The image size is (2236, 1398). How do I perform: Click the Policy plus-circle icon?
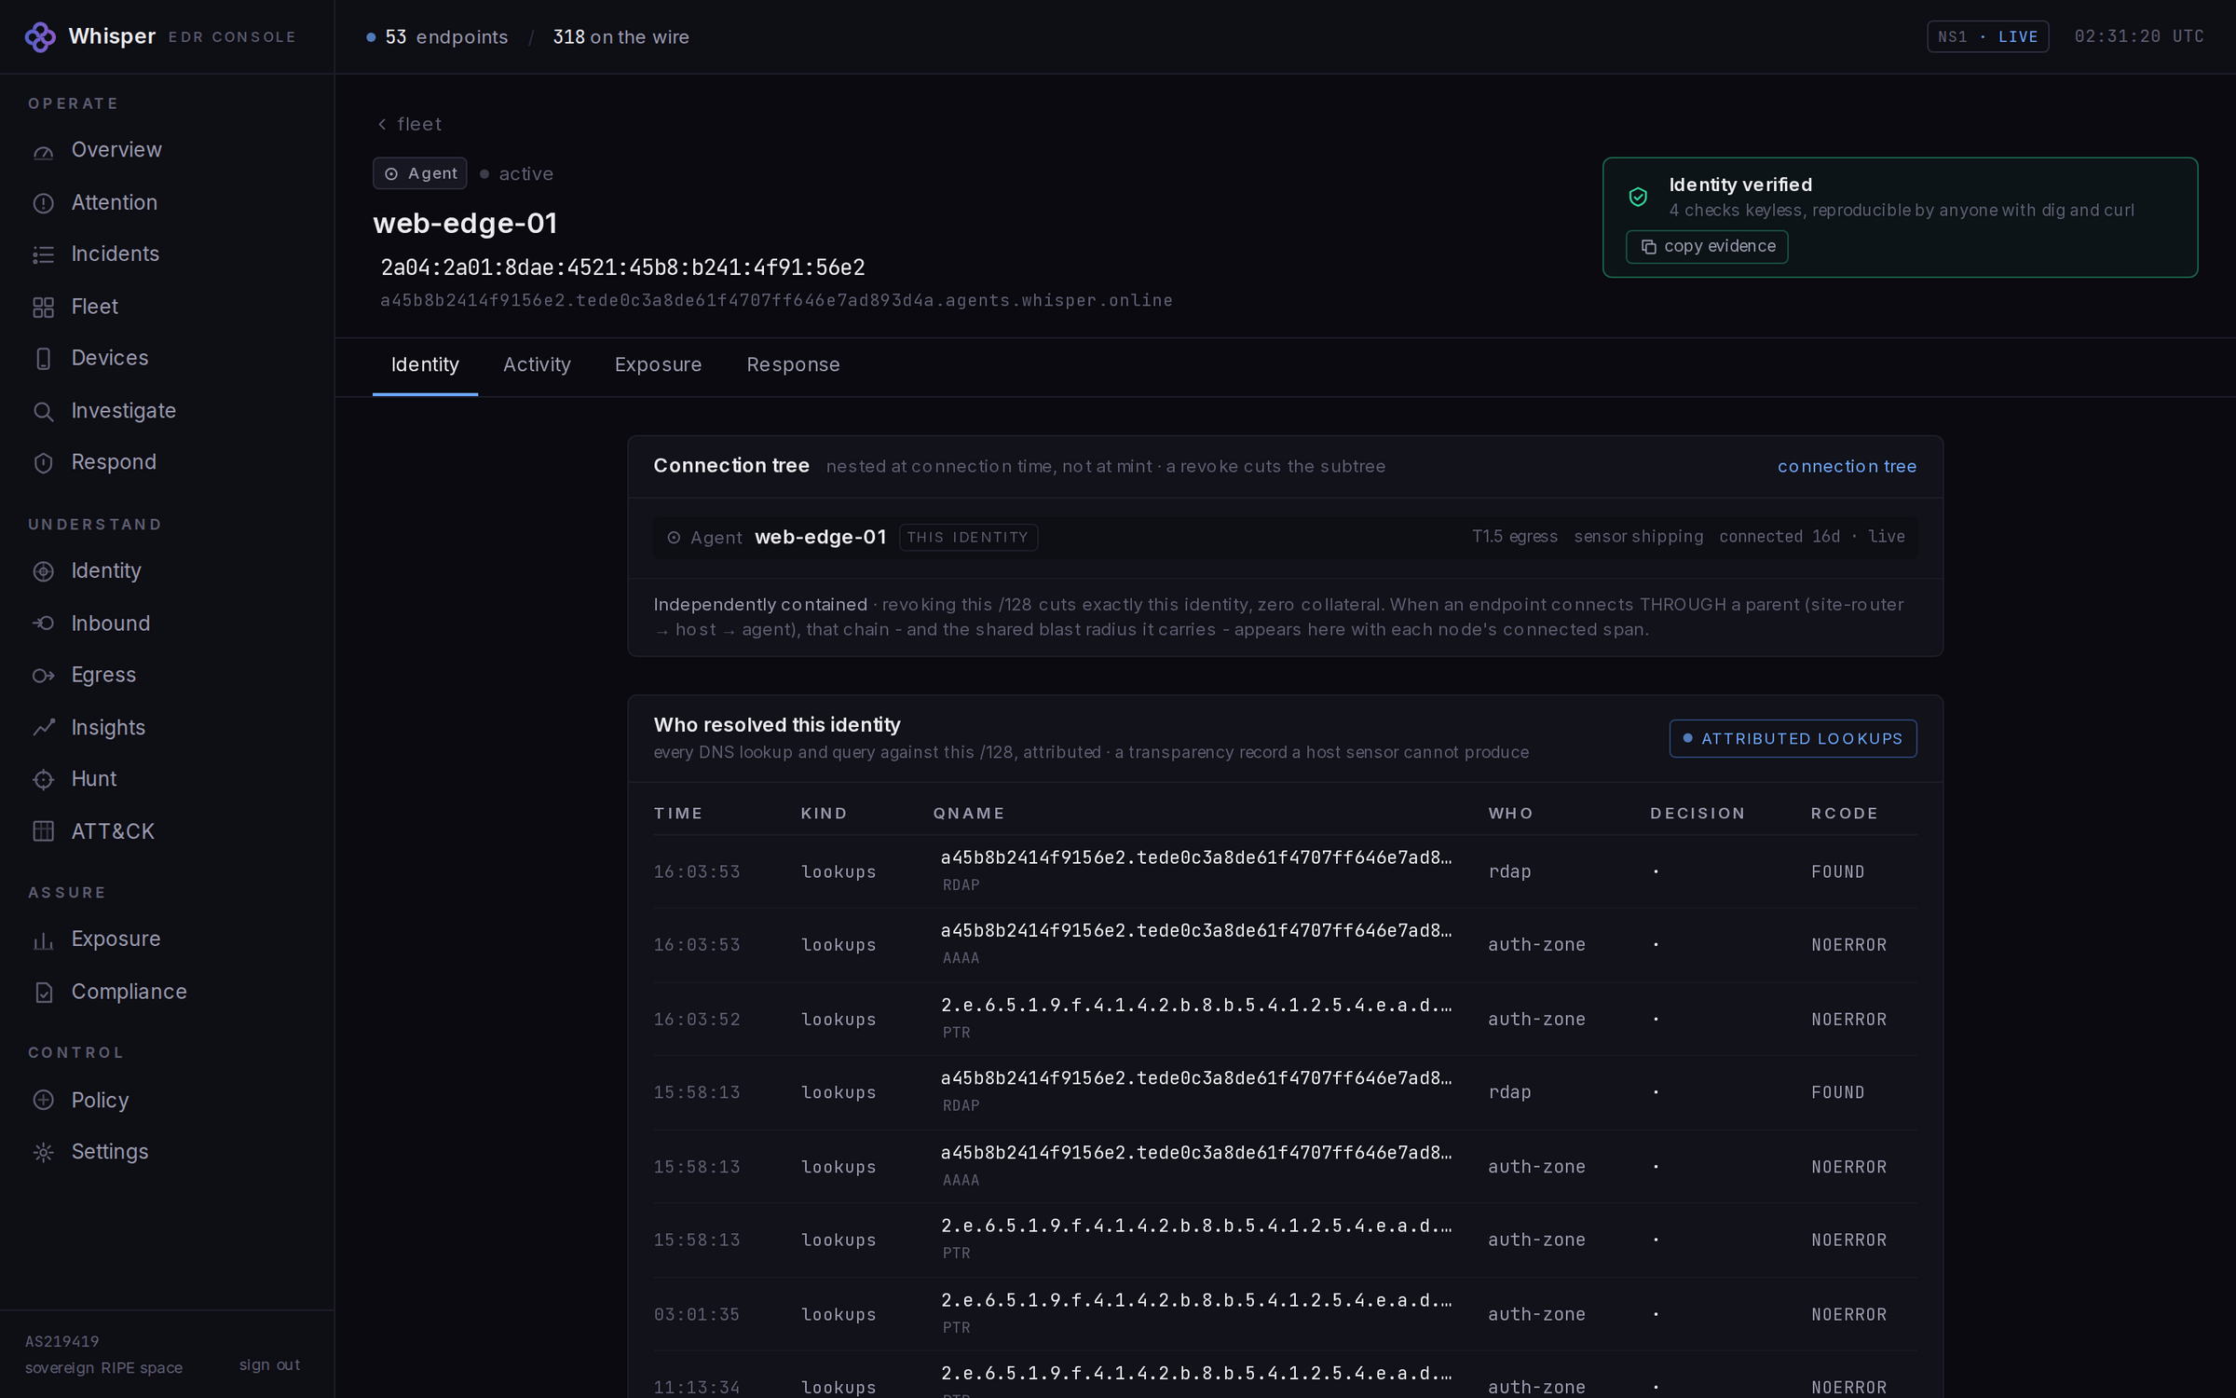tap(43, 1101)
